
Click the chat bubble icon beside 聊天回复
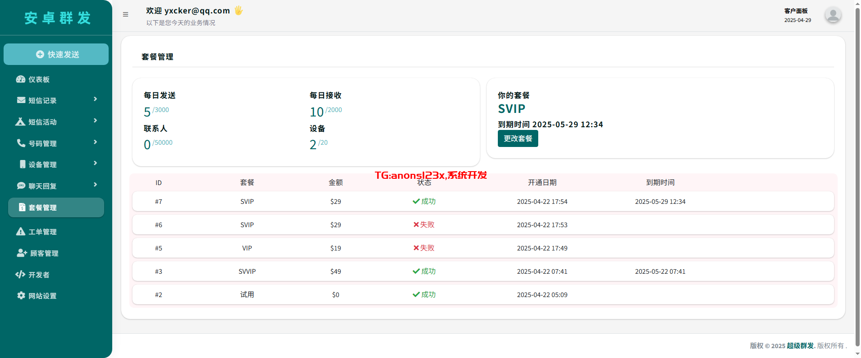[x=21, y=186]
